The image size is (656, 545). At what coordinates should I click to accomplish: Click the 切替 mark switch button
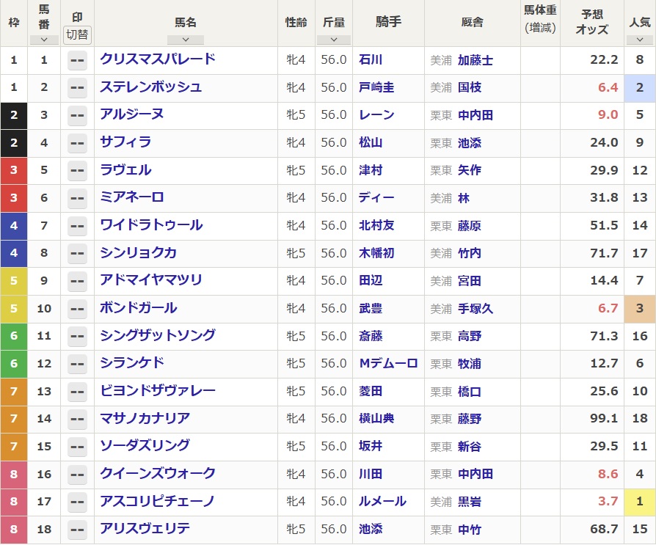pos(77,34)
